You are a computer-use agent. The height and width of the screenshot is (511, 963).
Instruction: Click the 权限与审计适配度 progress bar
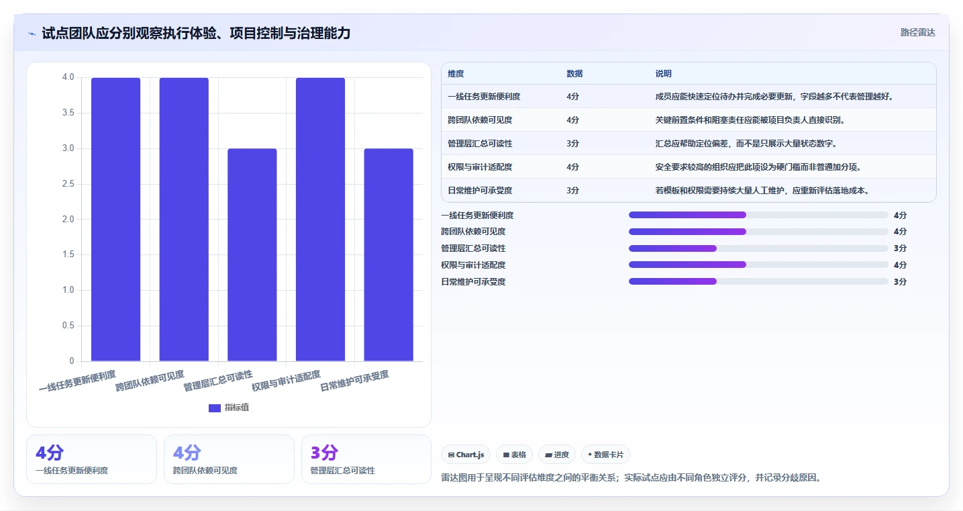(758, 265)
